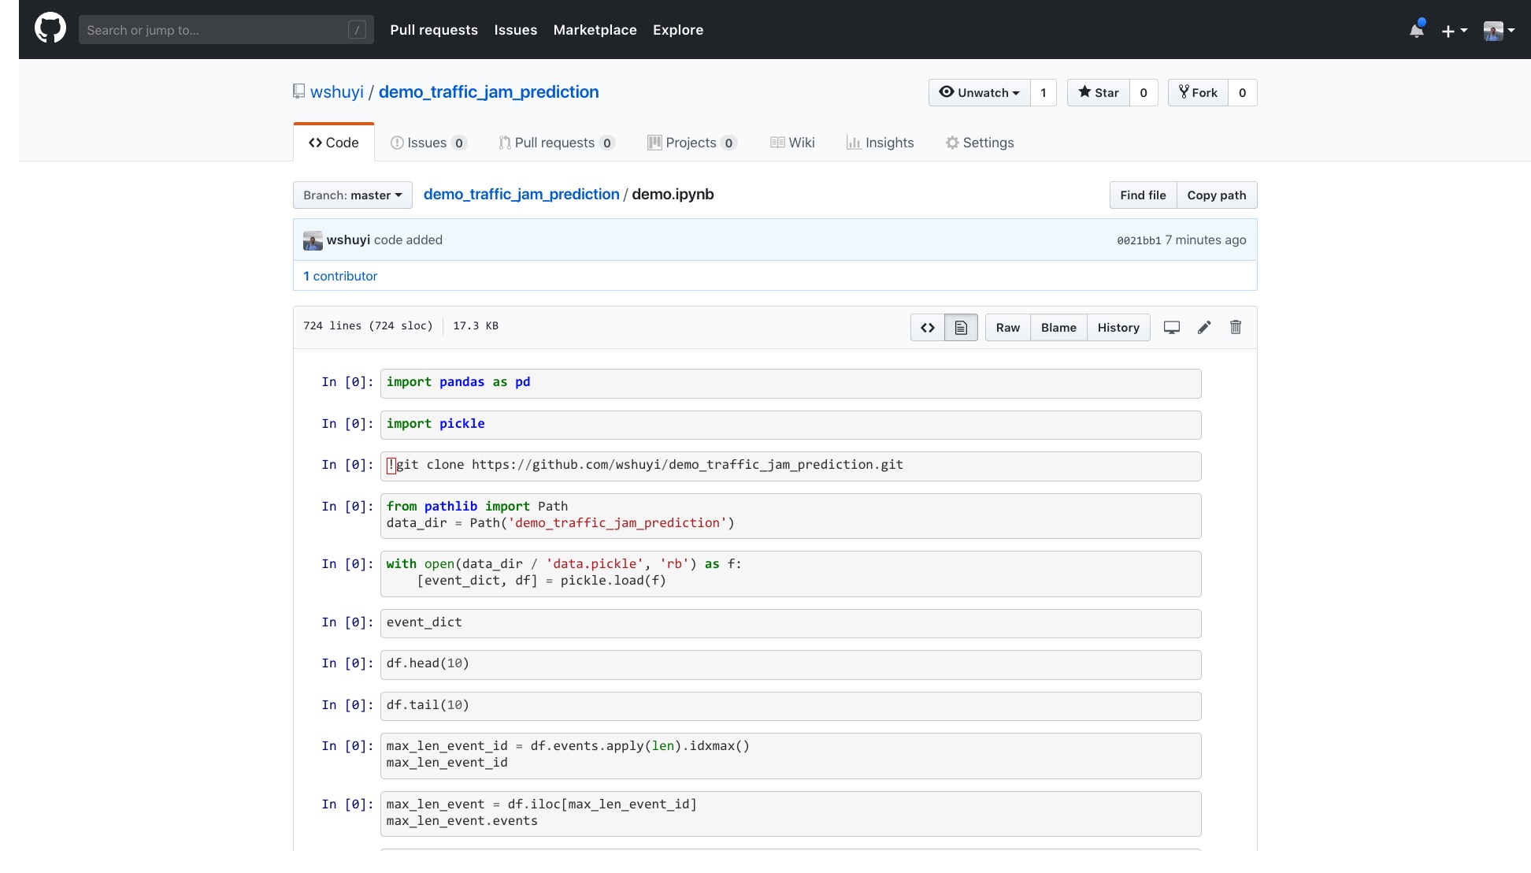Open demo_traffic_jam_prediction breadcrumb link

coord(521,195)
